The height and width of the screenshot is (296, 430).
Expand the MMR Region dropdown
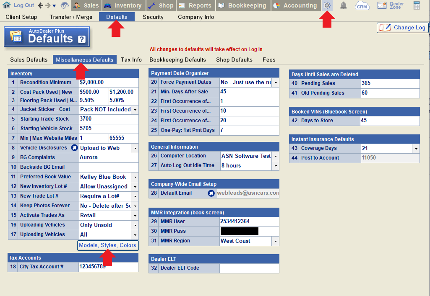[276, 241]
